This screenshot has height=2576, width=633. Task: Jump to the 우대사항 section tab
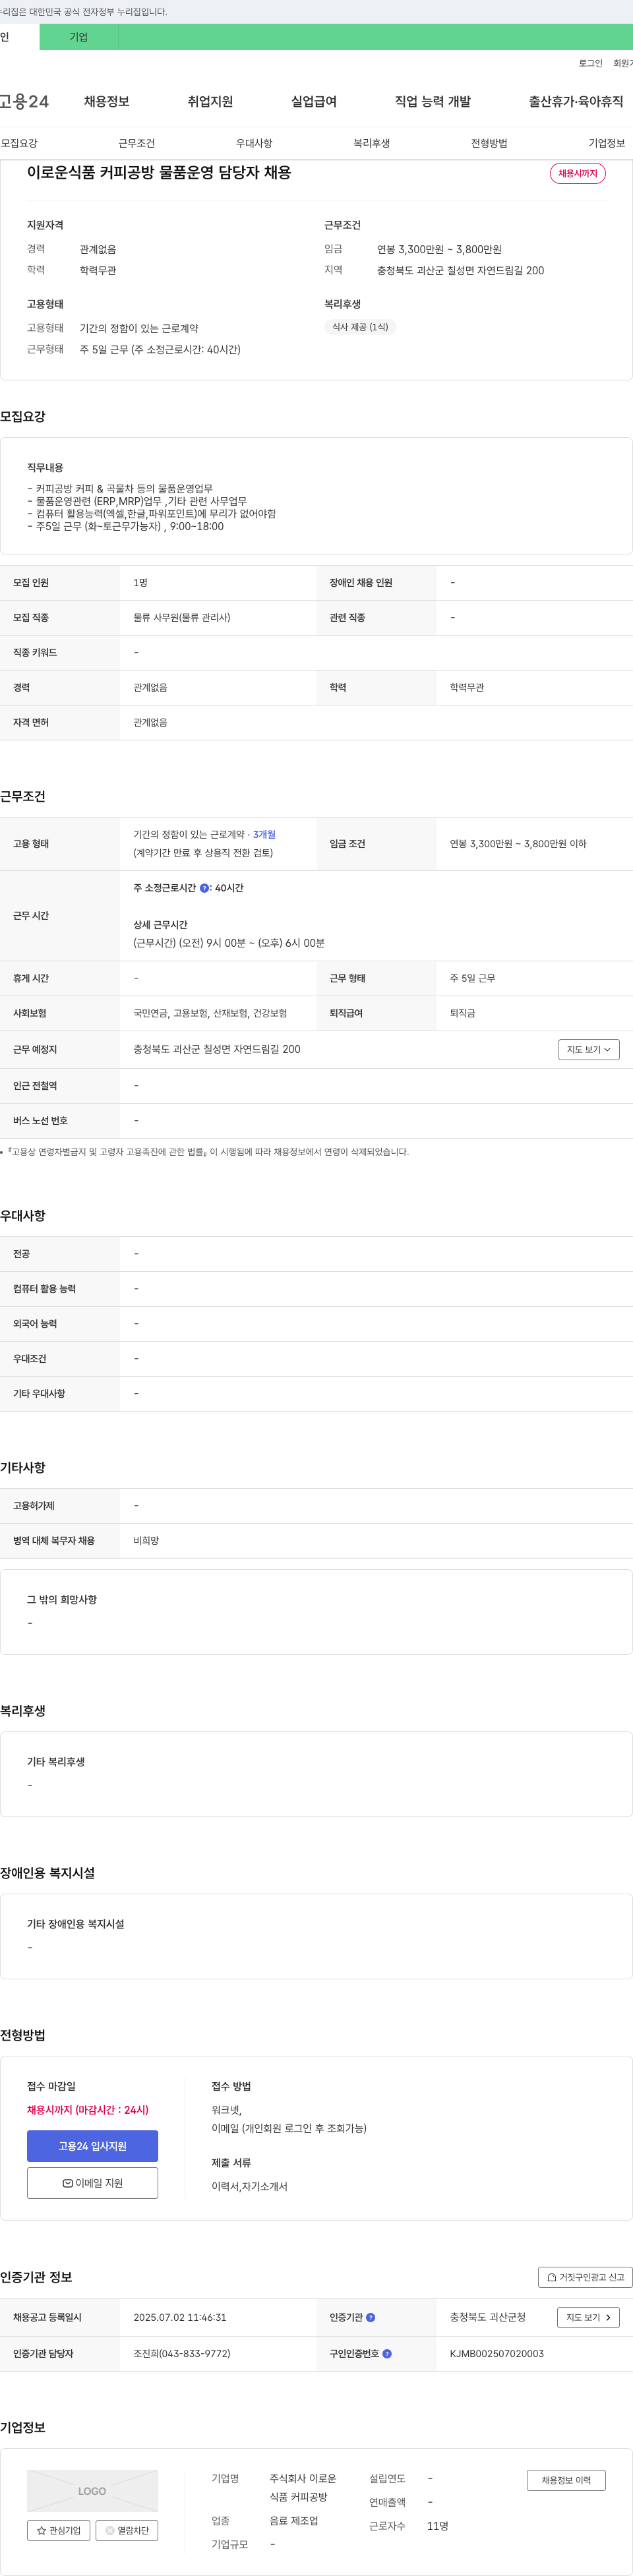[254, 143]
